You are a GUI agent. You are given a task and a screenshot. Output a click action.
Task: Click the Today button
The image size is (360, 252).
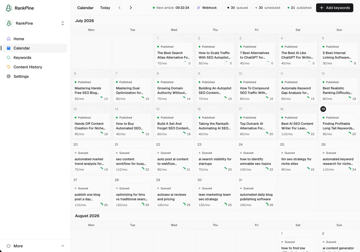pyautogui.click(x=105, y=8)
